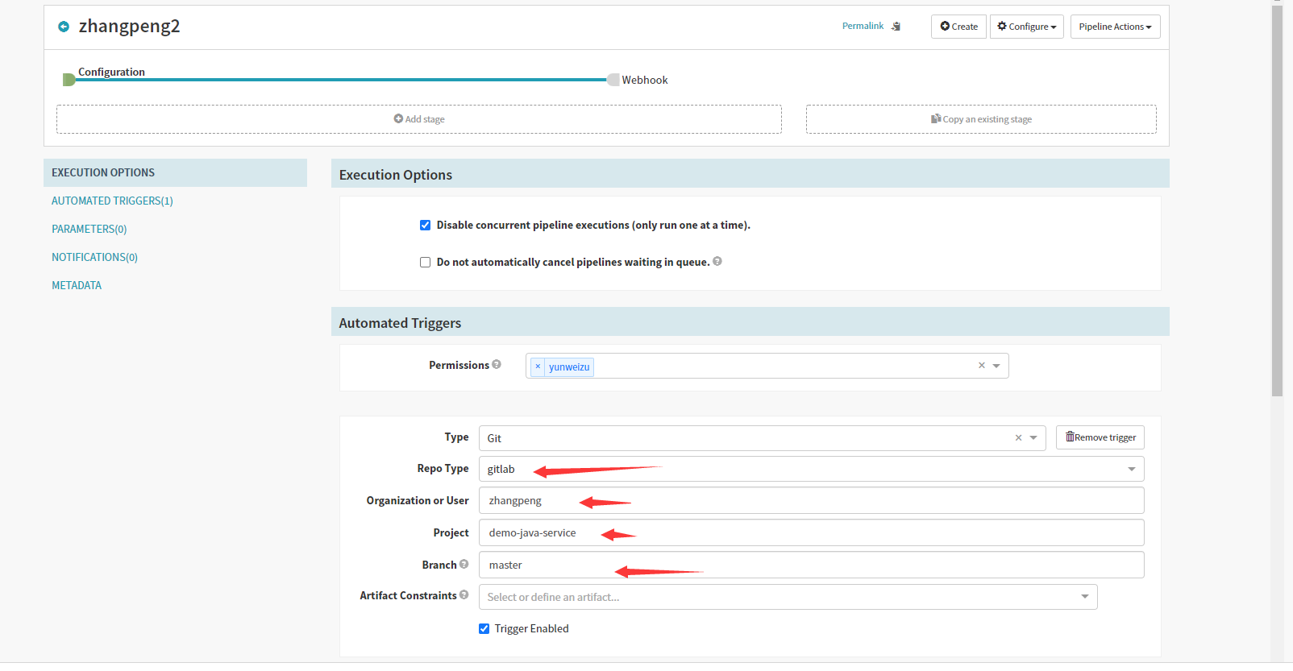
Task: Go to Automated Triggers(1) section
Action: coord(112,201)
